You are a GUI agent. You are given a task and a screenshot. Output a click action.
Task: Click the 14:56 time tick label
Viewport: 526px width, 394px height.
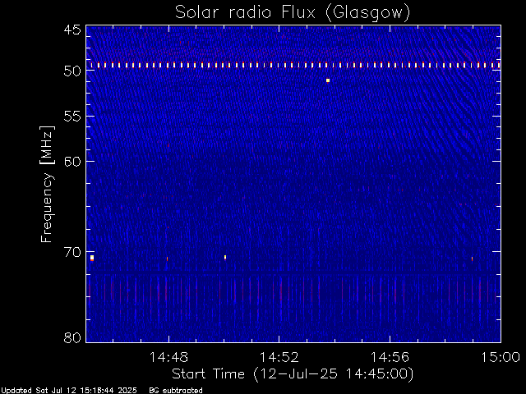click(390, 357)
